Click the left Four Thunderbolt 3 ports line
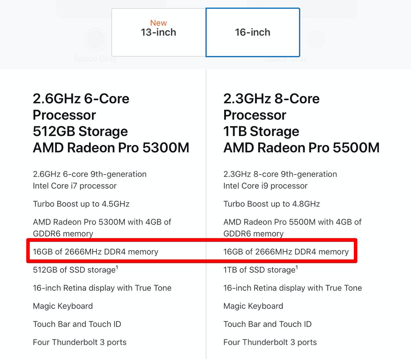 coord(80,342)
